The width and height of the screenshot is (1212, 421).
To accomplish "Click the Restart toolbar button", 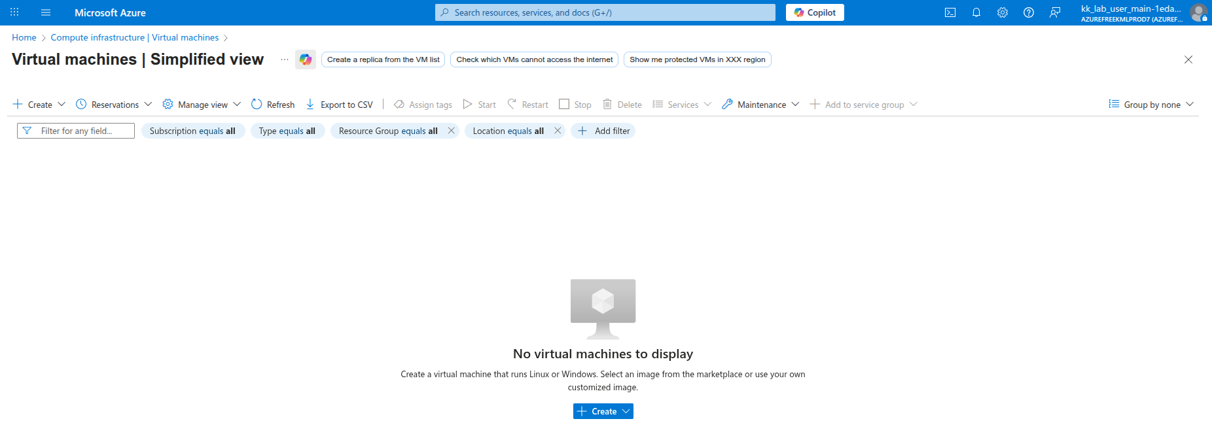I will tap(527, 105).
